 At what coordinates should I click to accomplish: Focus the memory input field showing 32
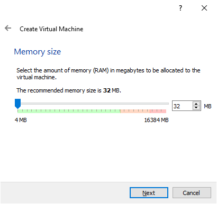(x=182, y=106)
